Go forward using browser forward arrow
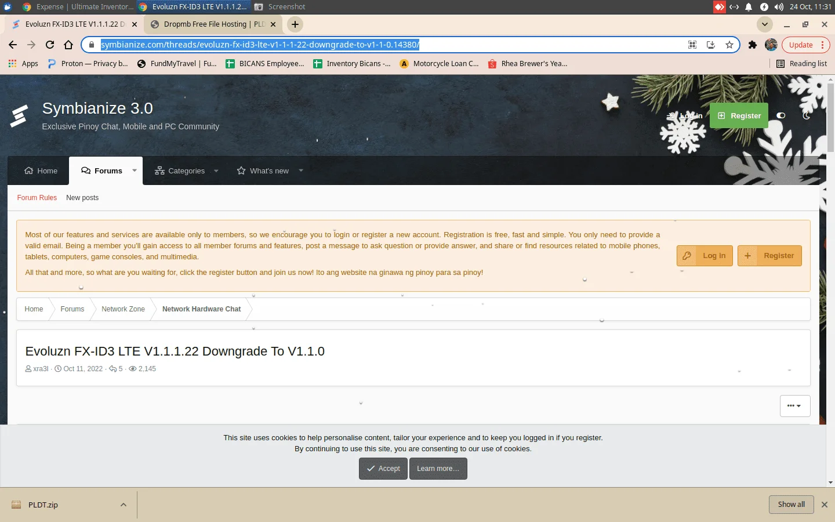Viewport: 835px width, 522px height. pos(31,45)
